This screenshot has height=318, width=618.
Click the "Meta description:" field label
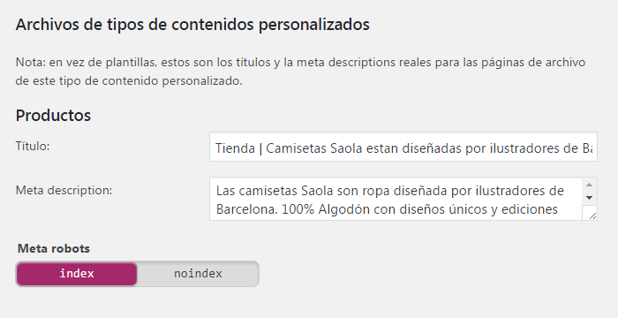(x=64, y=191)
